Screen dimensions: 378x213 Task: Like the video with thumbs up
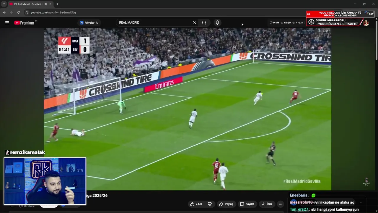click(x=196, y=204)
